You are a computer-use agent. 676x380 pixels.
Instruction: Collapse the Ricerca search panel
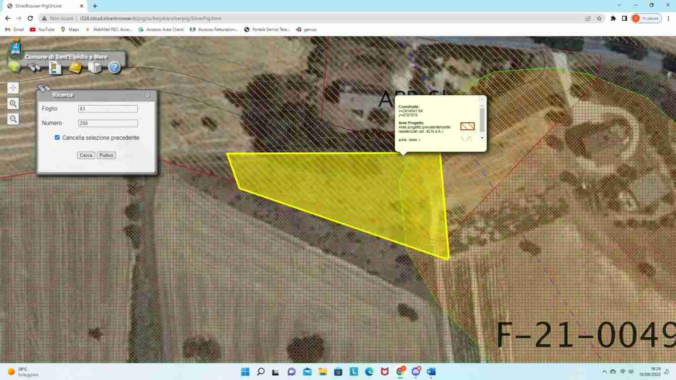147,95
